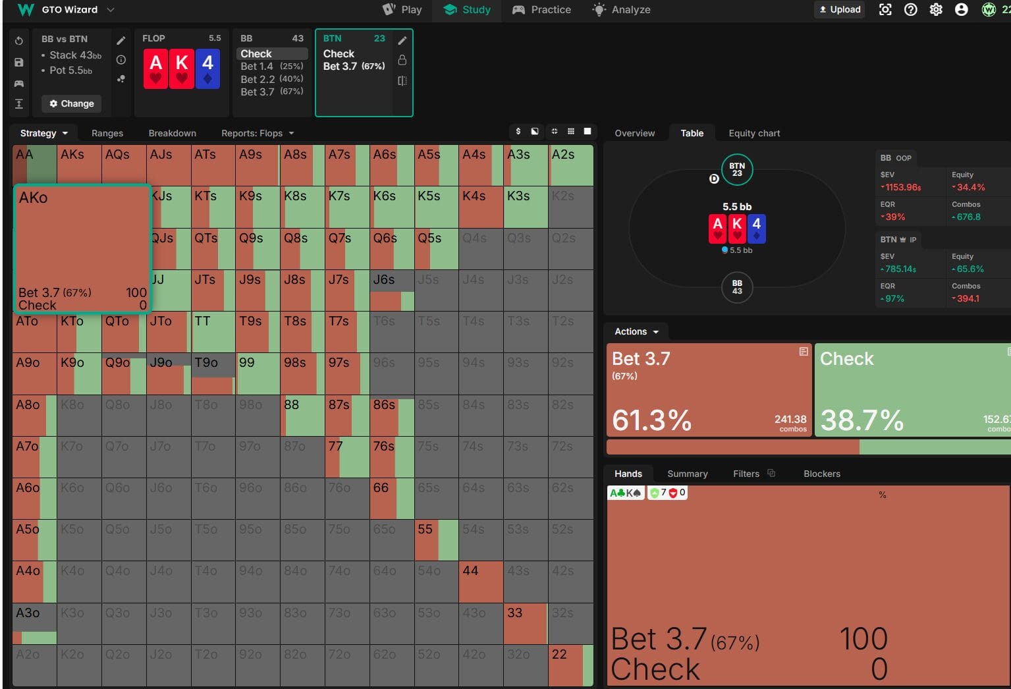Enable the grid view toggle above the hand matrix
Image resolution: width=1011 pixels, height=689 pixels.
coord(572,131)
